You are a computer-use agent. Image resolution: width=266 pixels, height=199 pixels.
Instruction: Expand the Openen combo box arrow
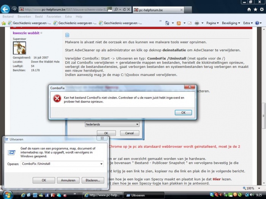[x=101, y=164]
